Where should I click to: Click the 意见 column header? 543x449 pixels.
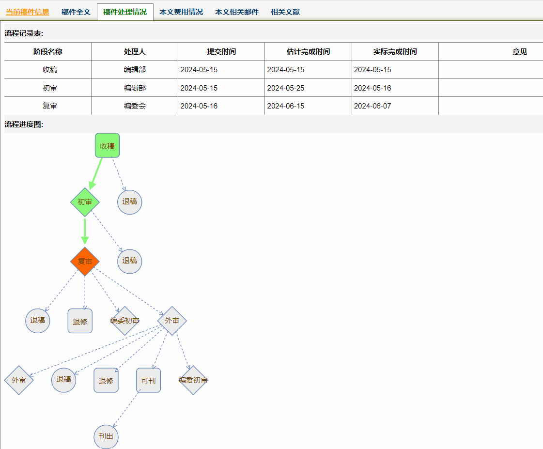point(520,52)
